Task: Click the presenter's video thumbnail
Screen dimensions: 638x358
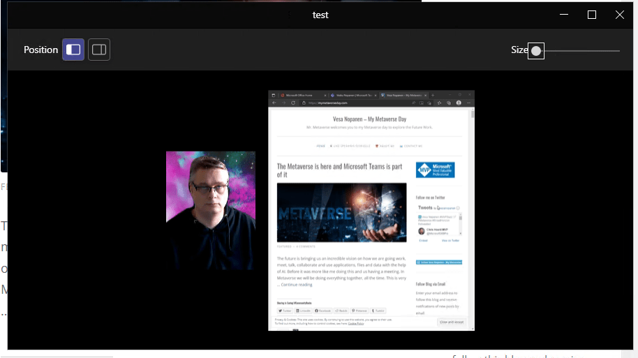Action: (x=210, y=210)
